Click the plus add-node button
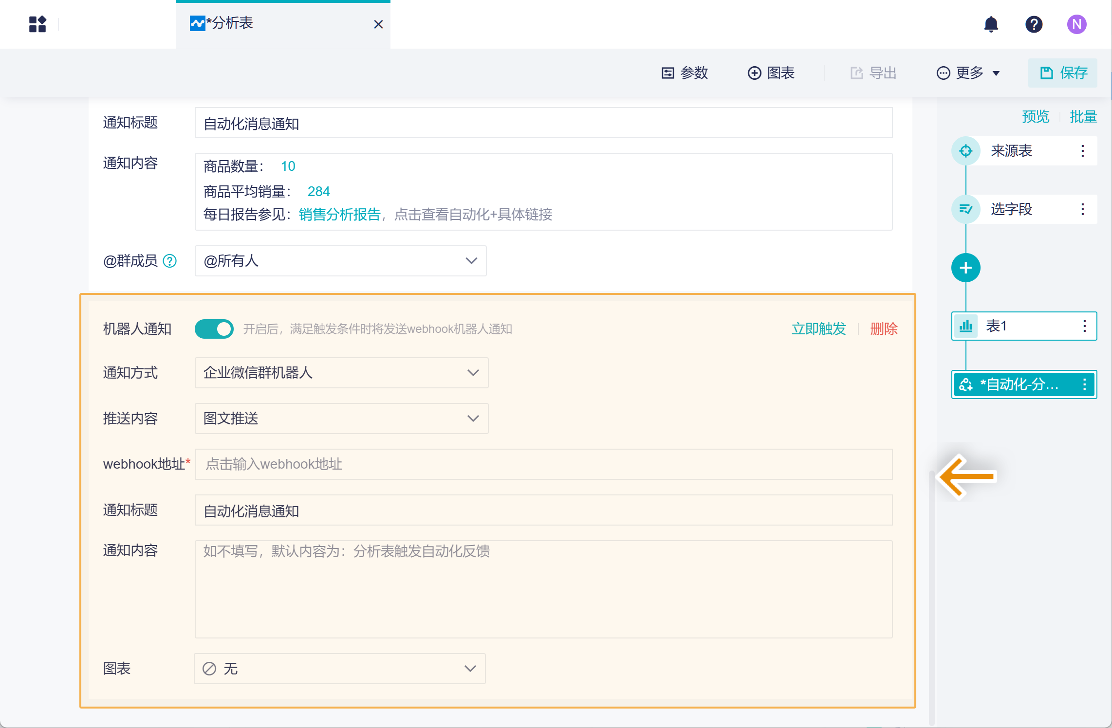The width and height of the screenshot is (1112, 728). point(965,268)
